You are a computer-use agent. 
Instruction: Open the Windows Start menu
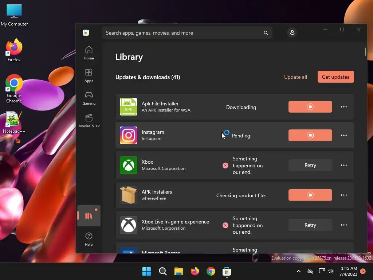146,271
